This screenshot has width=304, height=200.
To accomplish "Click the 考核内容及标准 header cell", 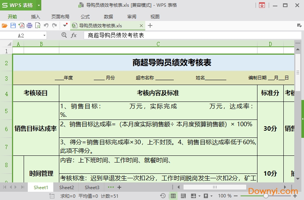I will [158, 93].
